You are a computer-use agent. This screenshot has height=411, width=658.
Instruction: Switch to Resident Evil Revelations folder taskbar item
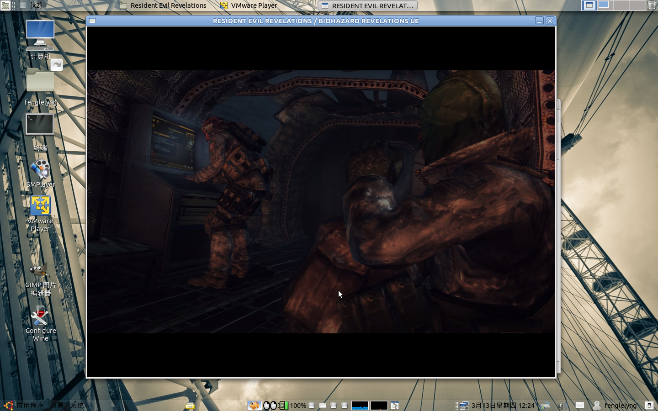(163, 5)
